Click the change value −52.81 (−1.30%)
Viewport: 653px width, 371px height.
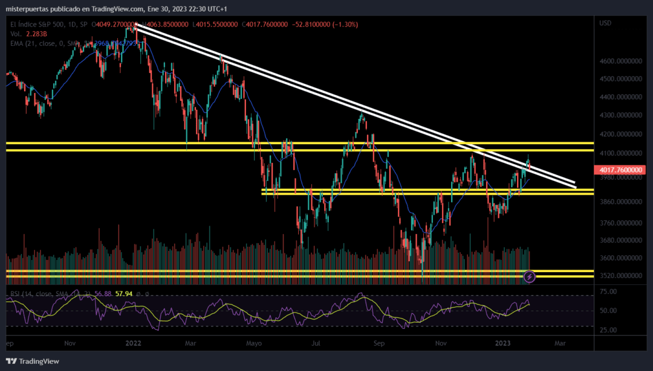coord(325,25)
